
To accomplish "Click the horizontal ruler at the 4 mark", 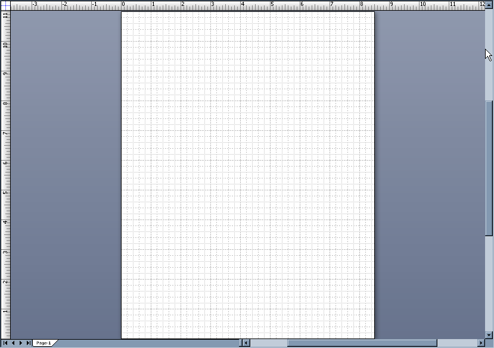I will (242, 5).
